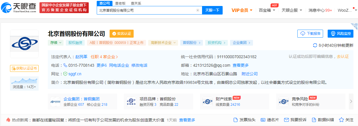Click the 去认证 link

[343, 56]
